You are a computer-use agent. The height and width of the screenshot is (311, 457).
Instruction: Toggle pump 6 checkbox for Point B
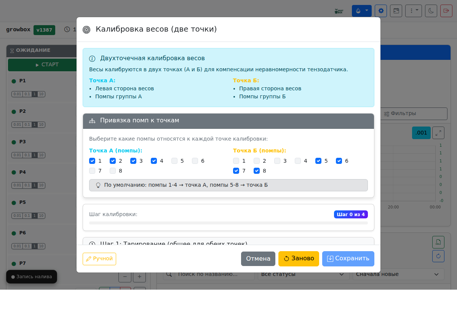coord(339,161)
